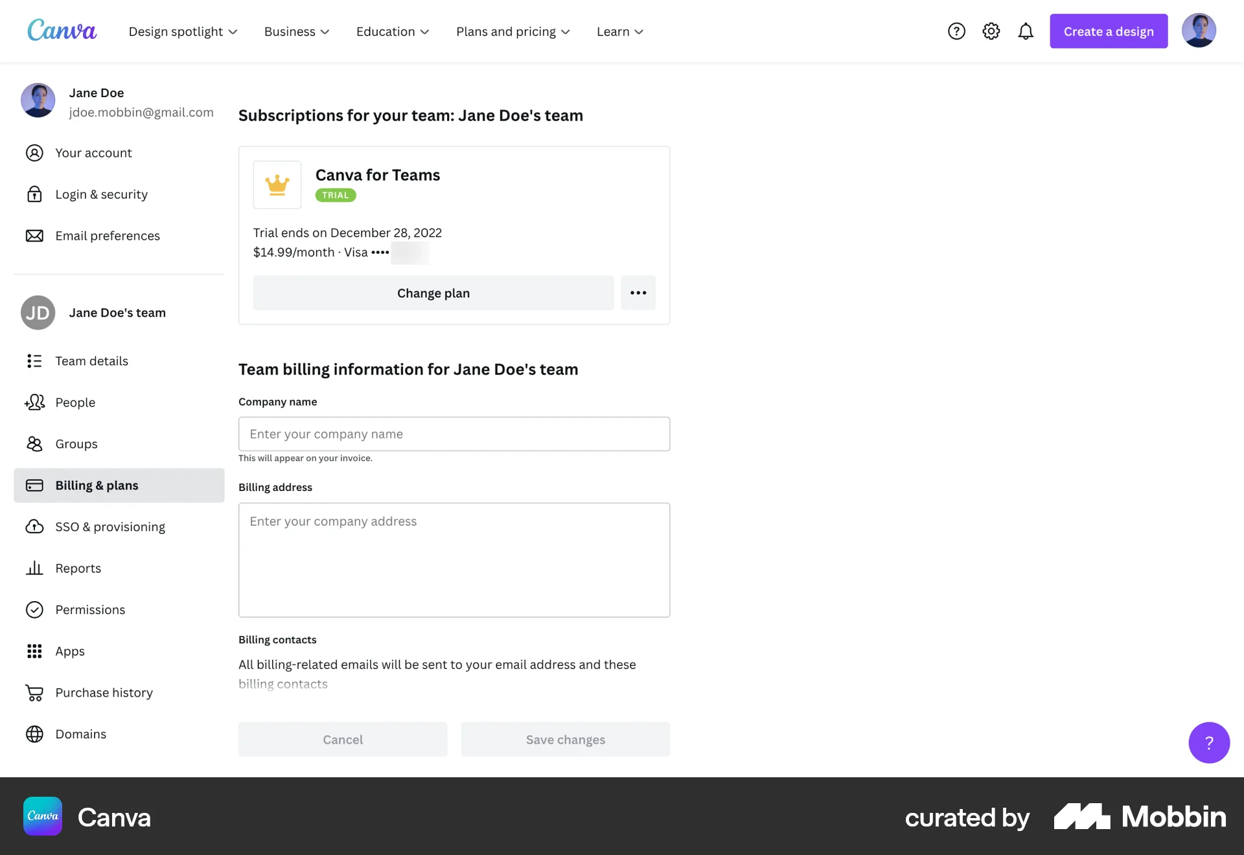Click the floating help button bottom right
This screenshot has height=855, width=1244.
(x=1208, y=742)
